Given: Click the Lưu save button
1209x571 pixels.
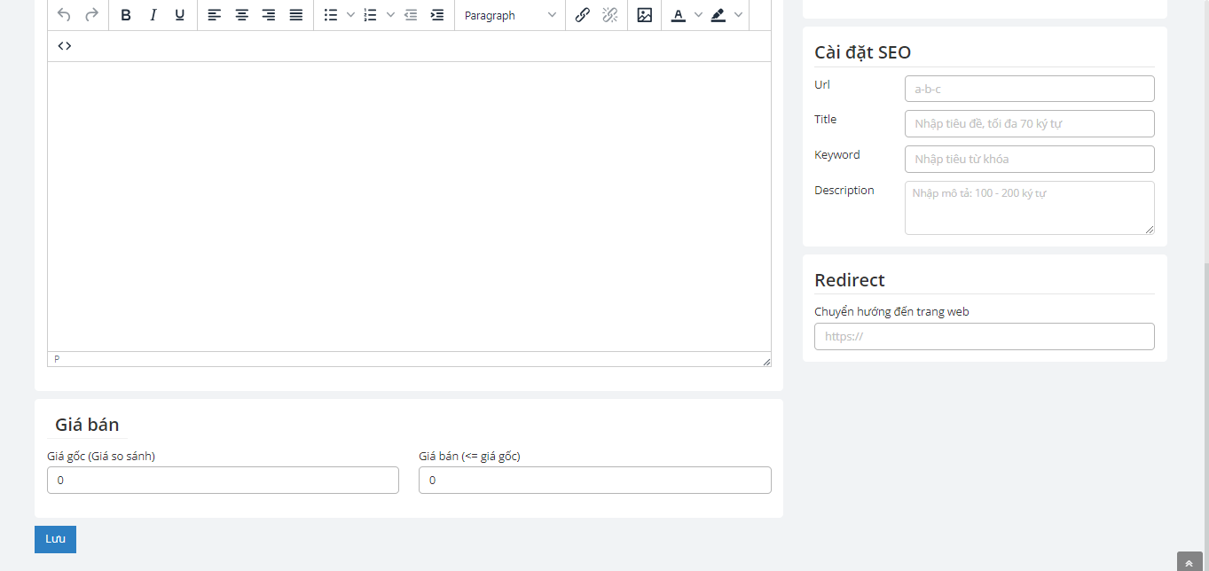Looking at the screenshot, I should point(55,539).
